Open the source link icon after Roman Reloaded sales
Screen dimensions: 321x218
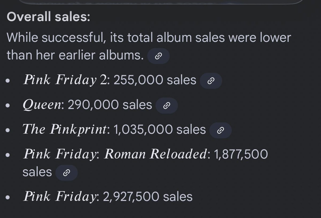(x=66, y=173)
